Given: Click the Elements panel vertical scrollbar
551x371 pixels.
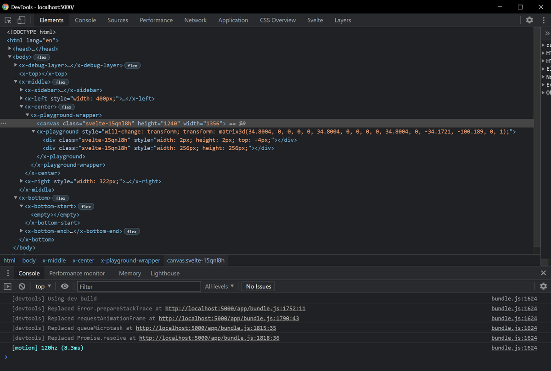Looking at the screenshot, I should 537,138.
